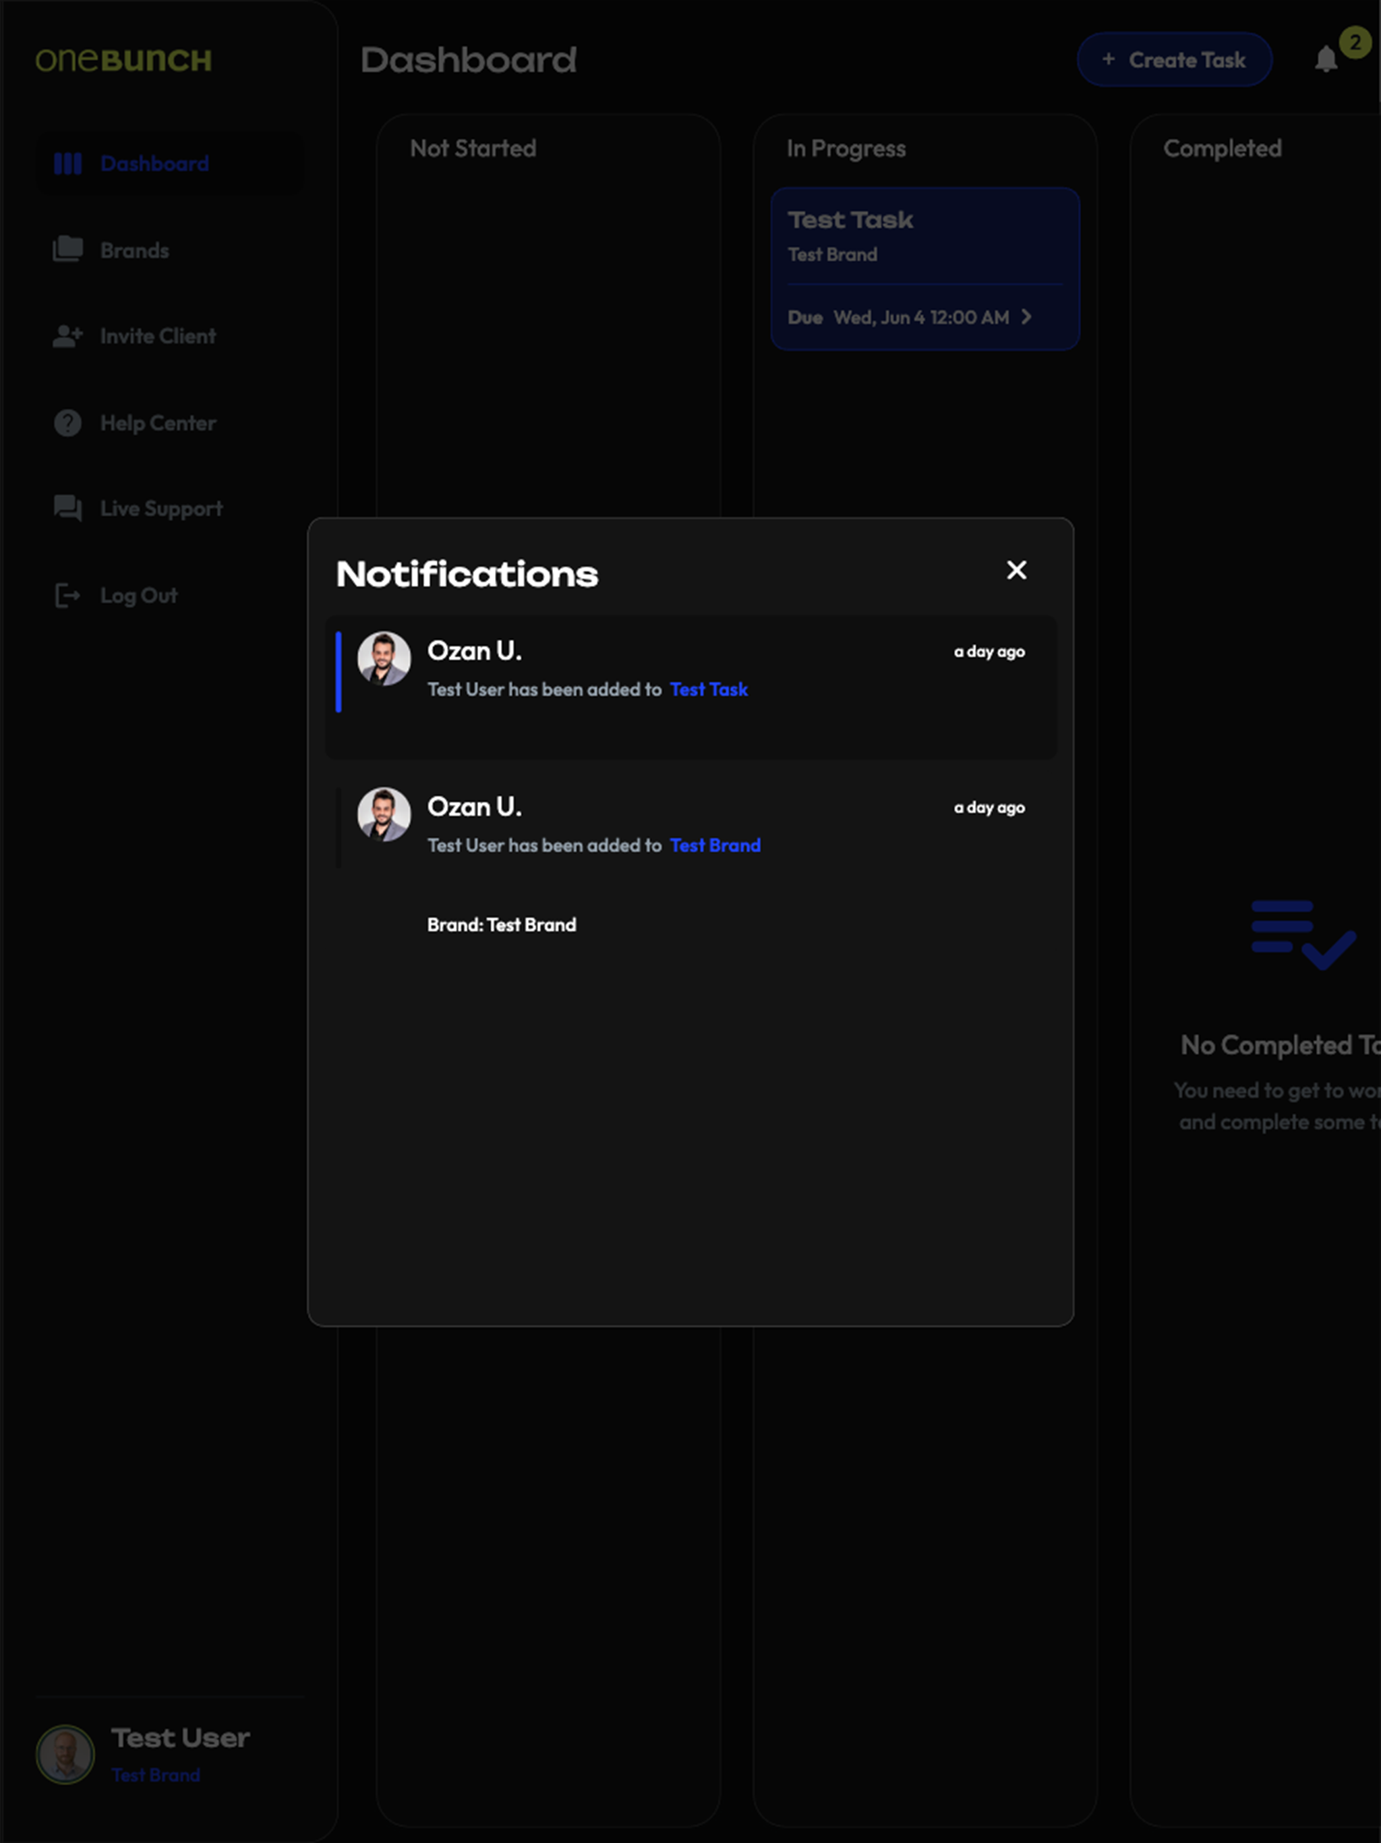Image resolution: width=1381 pixels, height=1843 pixels.
Task: Click the Live Support chat icon
Action: coord(67,508)
